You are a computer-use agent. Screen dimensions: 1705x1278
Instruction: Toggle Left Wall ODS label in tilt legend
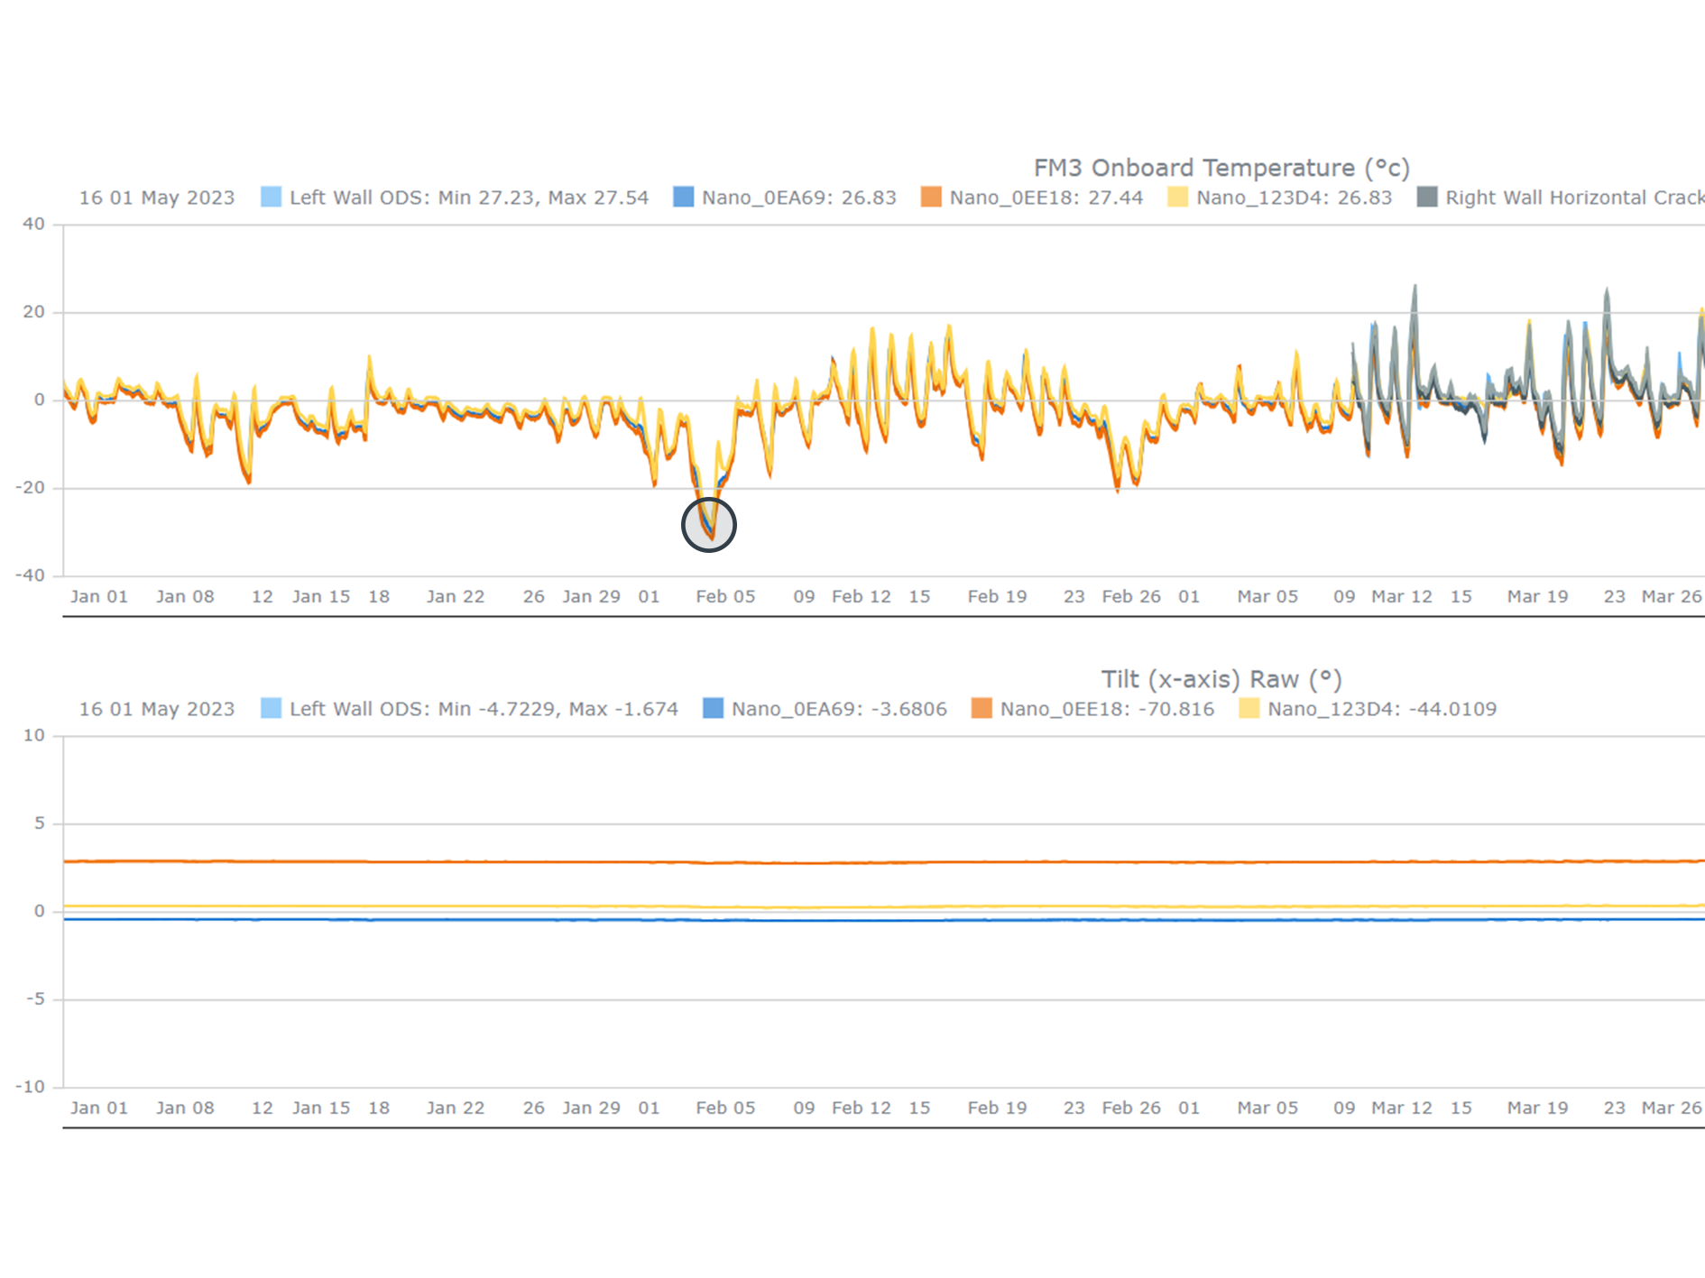[483, 709]
